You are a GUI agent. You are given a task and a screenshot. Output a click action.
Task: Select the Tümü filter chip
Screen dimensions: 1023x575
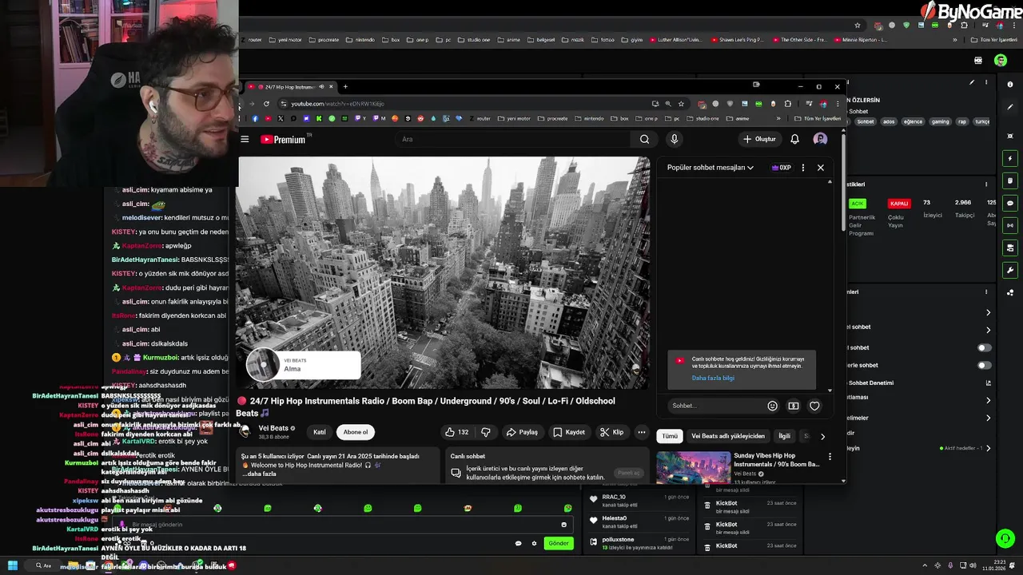click(x=670, y=436)
